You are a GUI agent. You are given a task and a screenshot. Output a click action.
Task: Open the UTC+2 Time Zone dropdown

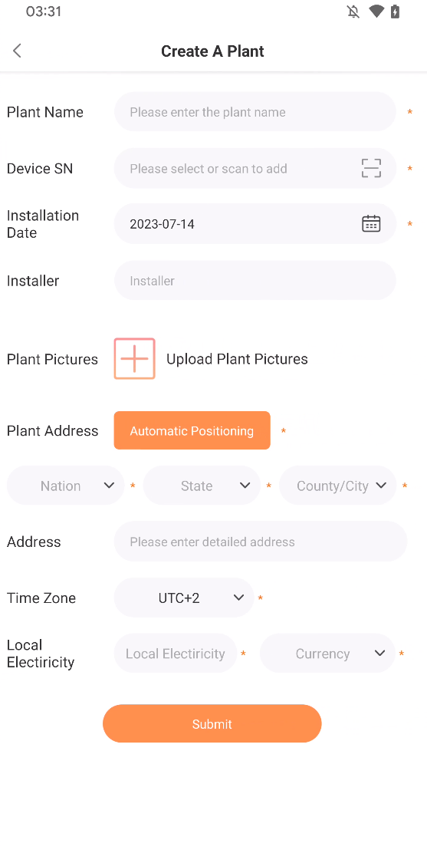(184, 598)
